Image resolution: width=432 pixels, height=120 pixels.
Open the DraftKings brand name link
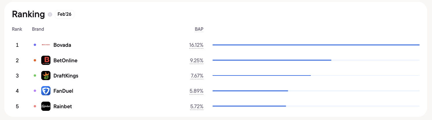[x=66, y=76]
